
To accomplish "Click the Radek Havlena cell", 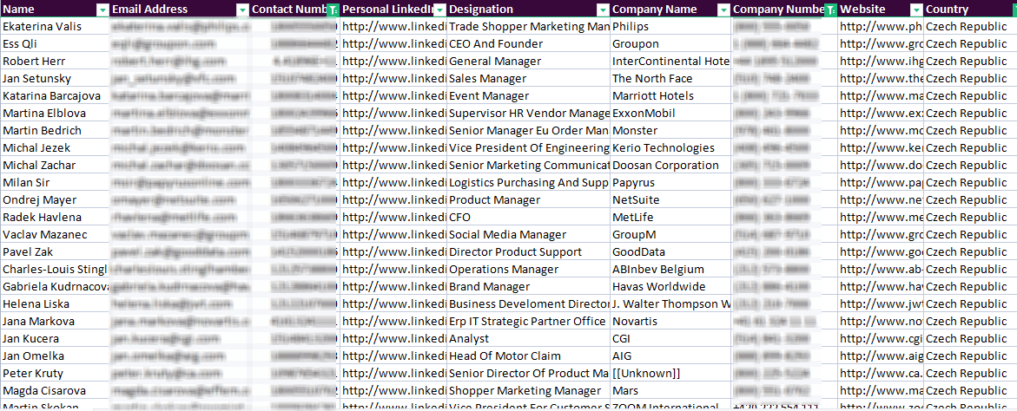I will click(55, 218).
